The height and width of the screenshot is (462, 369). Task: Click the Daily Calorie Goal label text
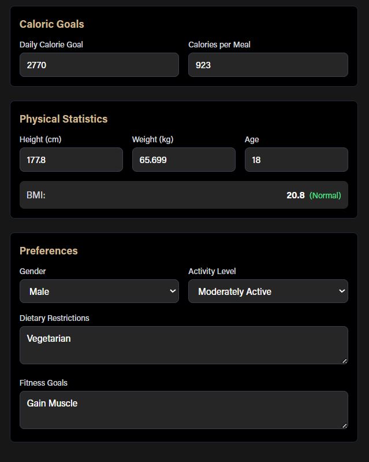[x=51, y=45]
